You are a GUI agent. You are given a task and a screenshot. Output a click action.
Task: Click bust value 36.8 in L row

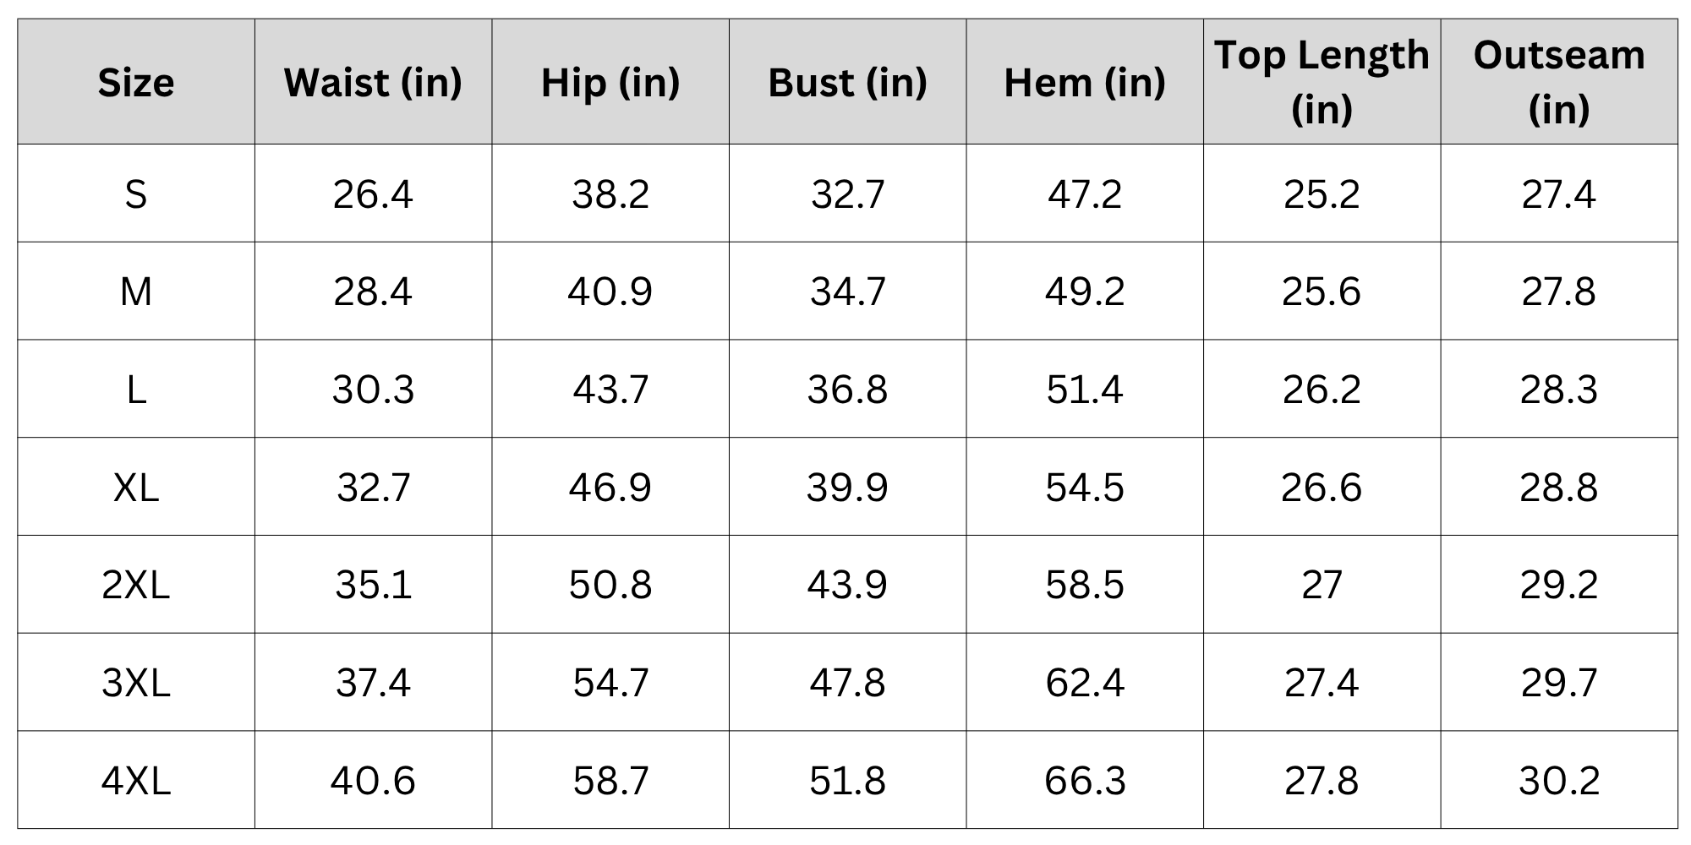[847, 390]
